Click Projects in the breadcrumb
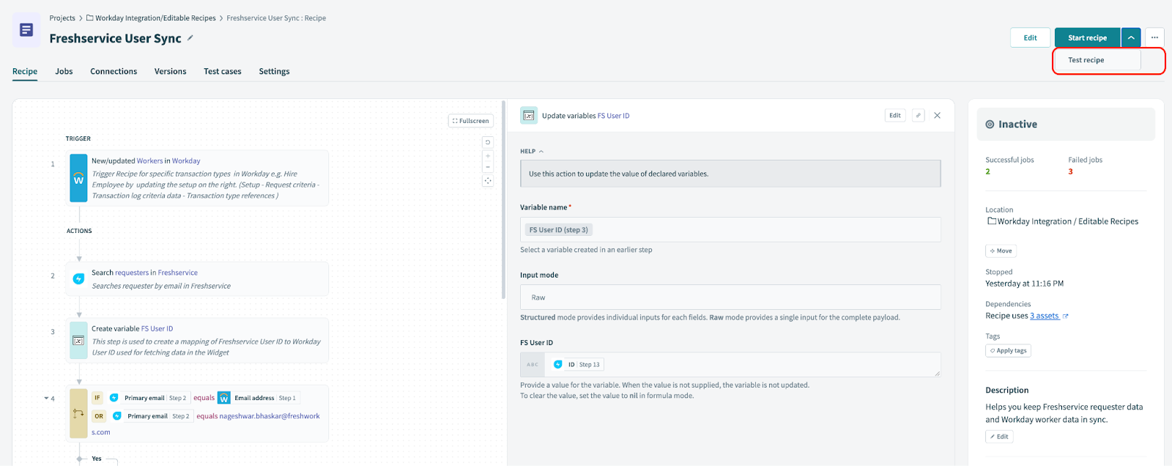1172x466 pixels. [62, 18]
